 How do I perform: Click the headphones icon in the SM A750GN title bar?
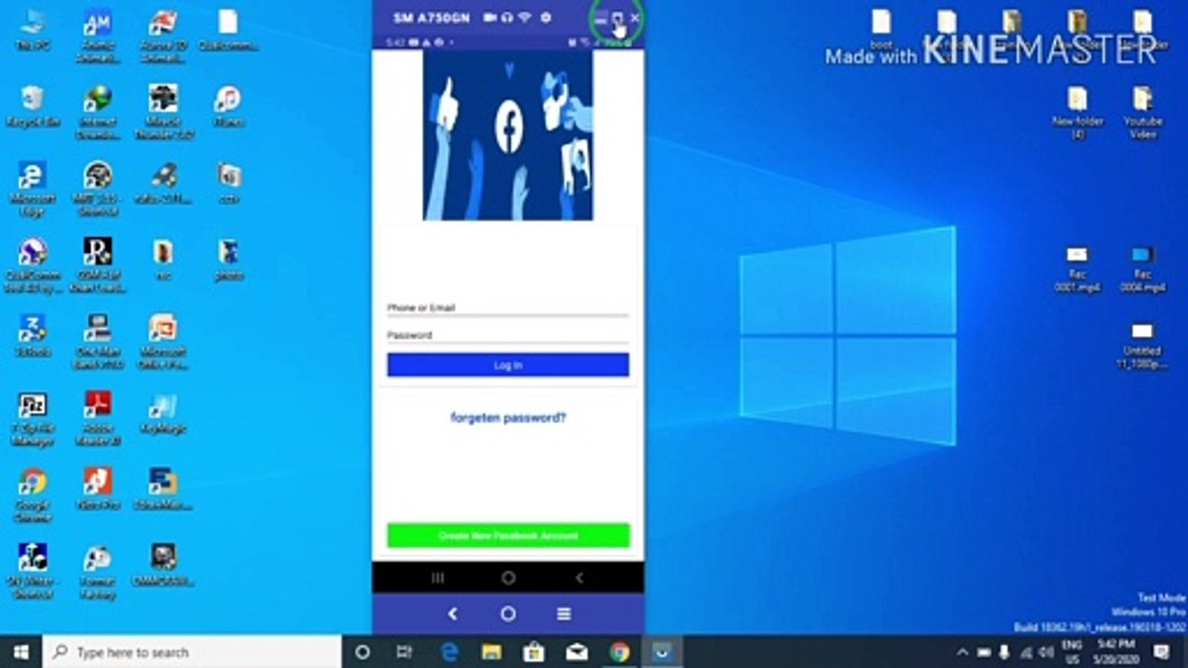pos(507,18)
